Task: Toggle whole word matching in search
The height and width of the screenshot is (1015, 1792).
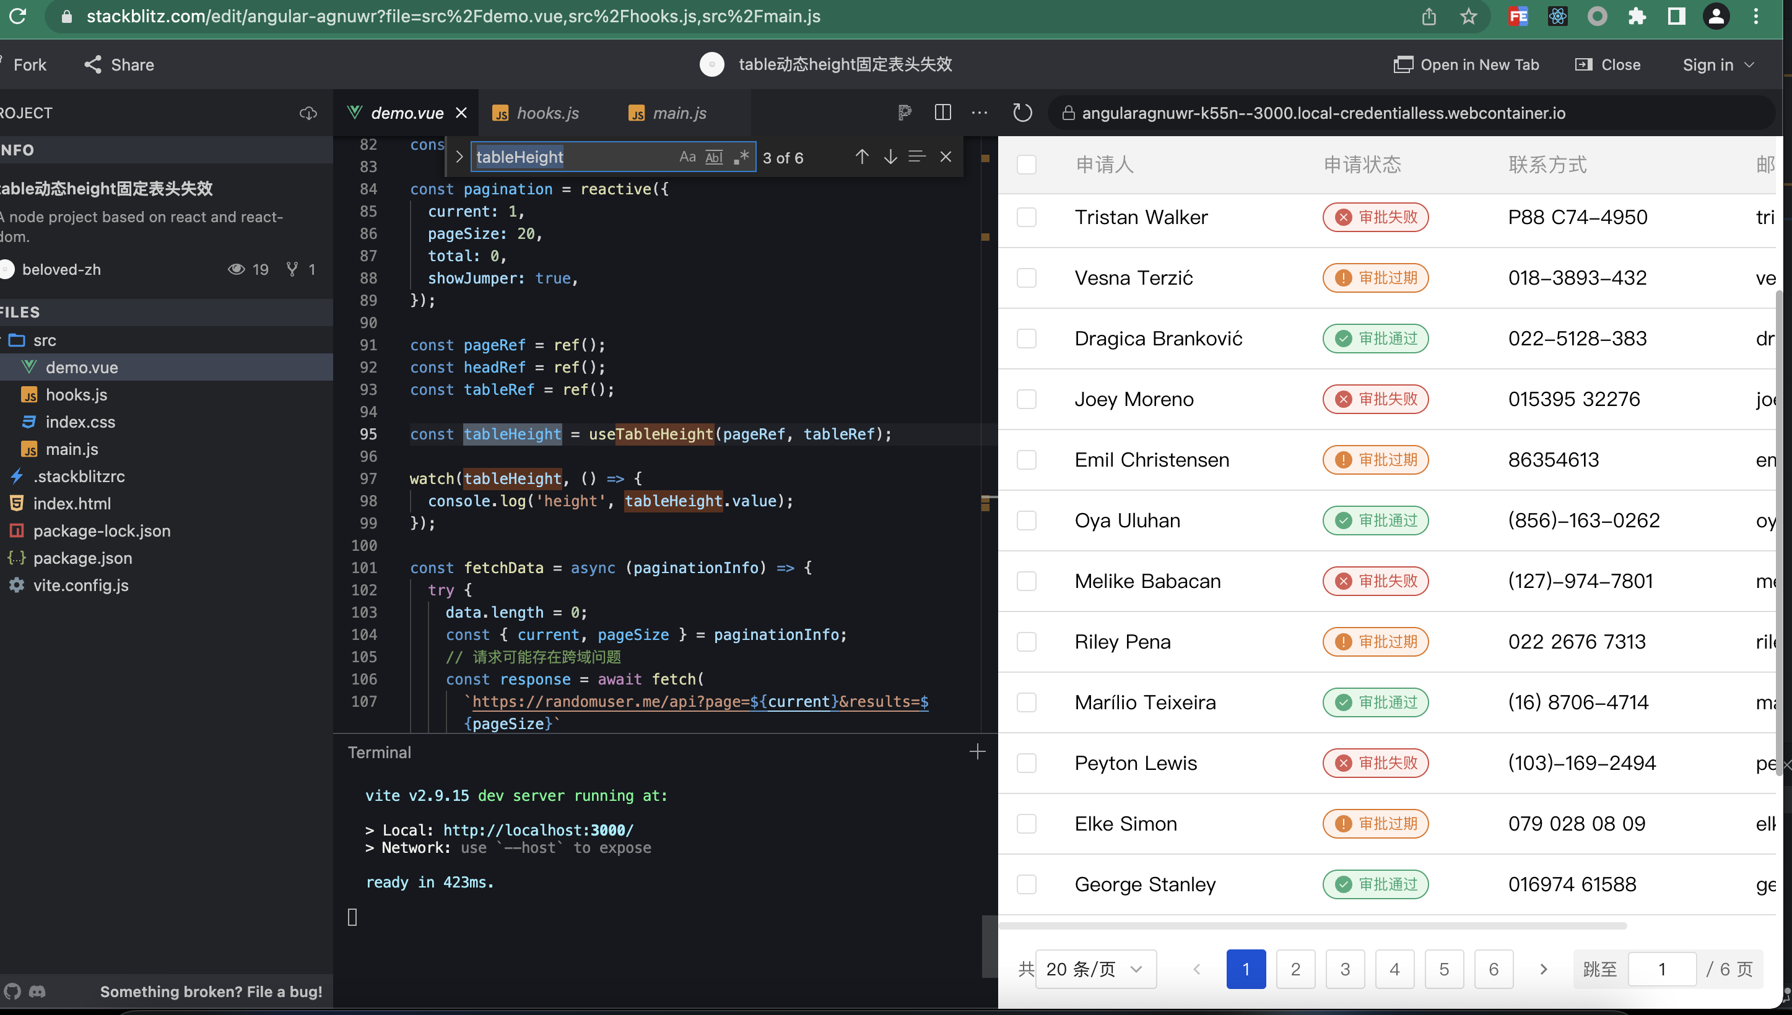Action: (714, 157)
